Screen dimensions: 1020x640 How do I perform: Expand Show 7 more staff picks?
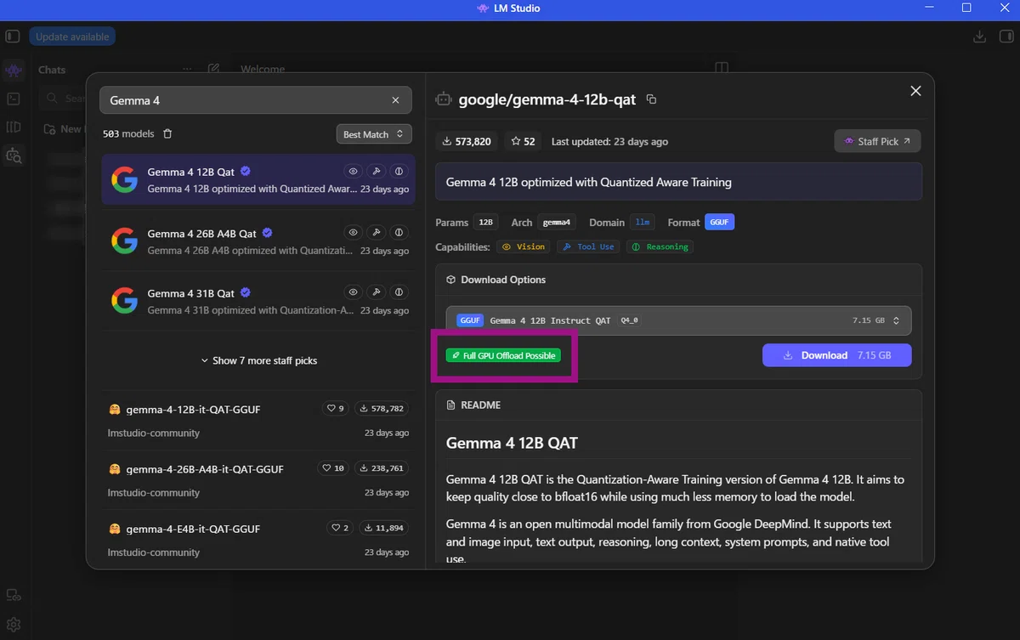tap(258, 360)
